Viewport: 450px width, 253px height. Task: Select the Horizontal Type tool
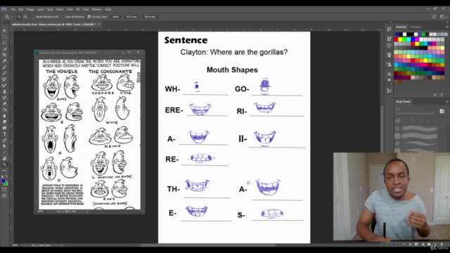coord(4,134)
